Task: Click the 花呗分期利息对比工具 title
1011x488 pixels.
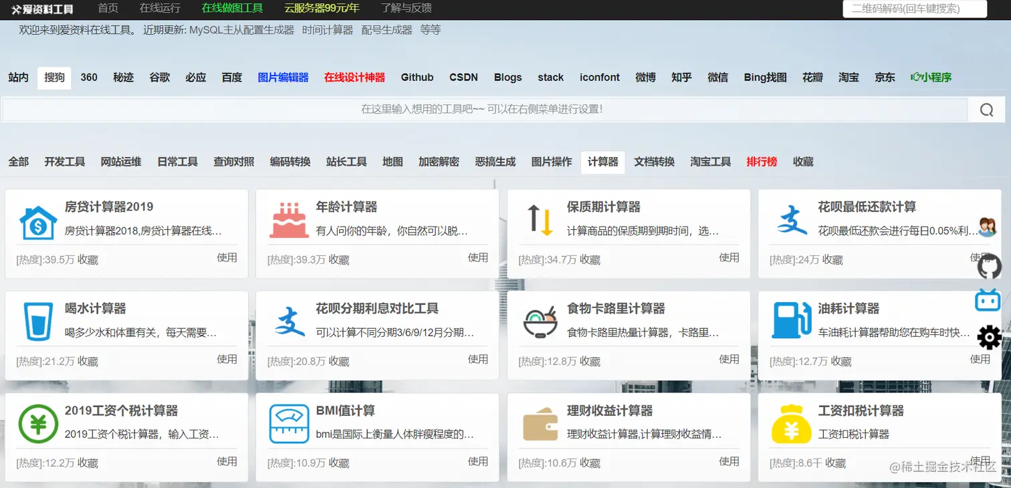Action: pyautogui.click(x=377, y=309)
